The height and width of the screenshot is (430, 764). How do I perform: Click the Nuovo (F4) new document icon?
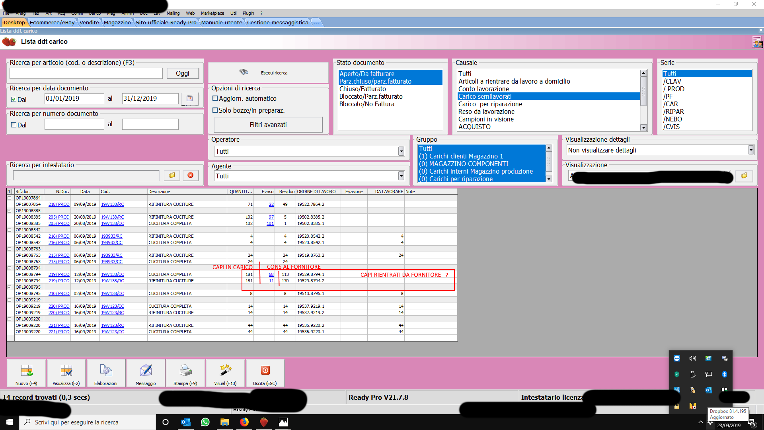(x=26, y=373)
